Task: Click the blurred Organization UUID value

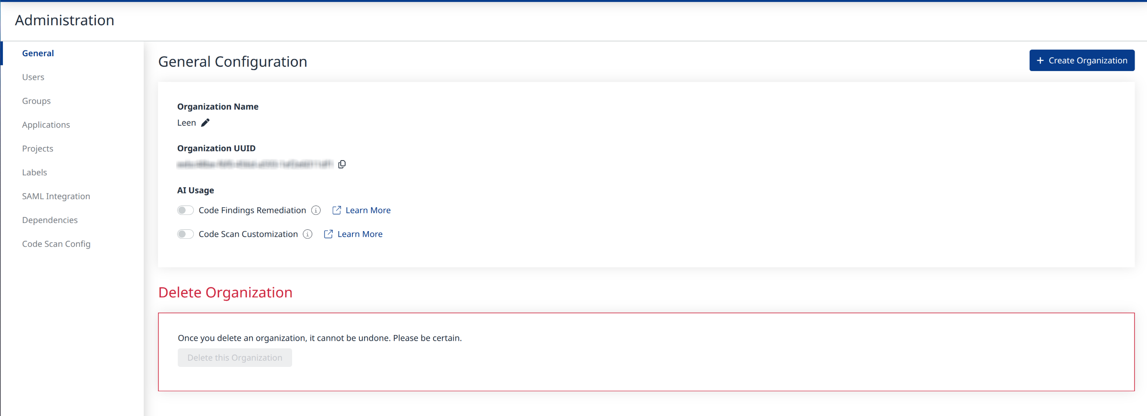Action: coord(255,164)
